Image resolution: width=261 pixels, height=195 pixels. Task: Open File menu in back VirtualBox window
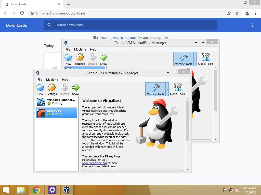click(x=68, y=50)
